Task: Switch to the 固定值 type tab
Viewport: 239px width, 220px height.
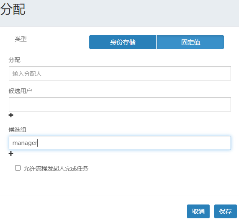Action: point(190,42)
